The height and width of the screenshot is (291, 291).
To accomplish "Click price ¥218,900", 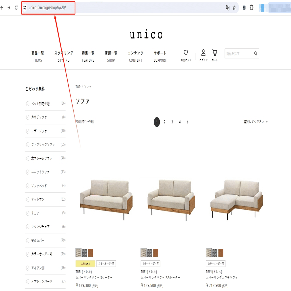I will point(213,285).
